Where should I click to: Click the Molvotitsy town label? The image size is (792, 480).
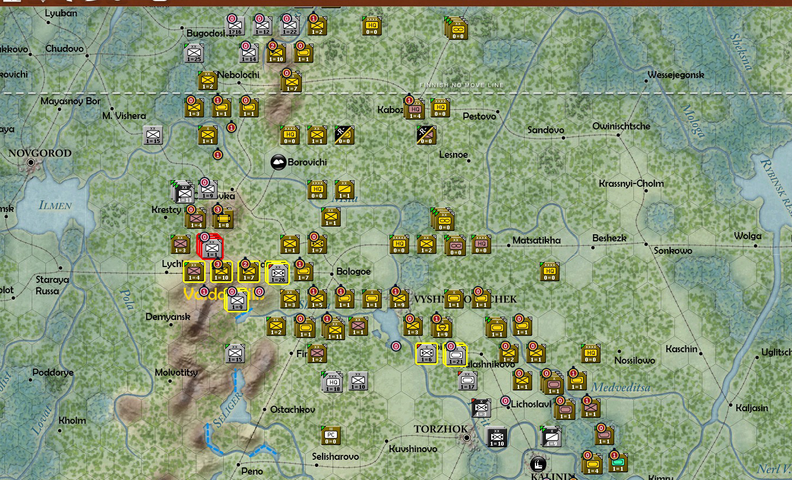point(176,372)
